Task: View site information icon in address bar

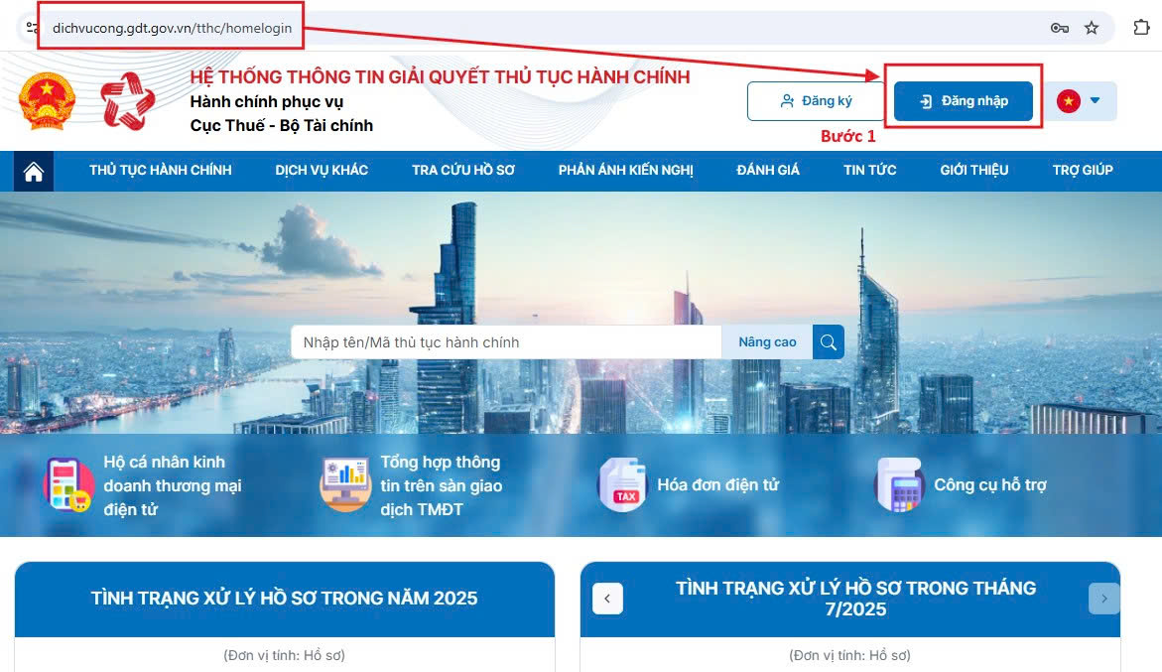Action: click(x=32, y=28)
